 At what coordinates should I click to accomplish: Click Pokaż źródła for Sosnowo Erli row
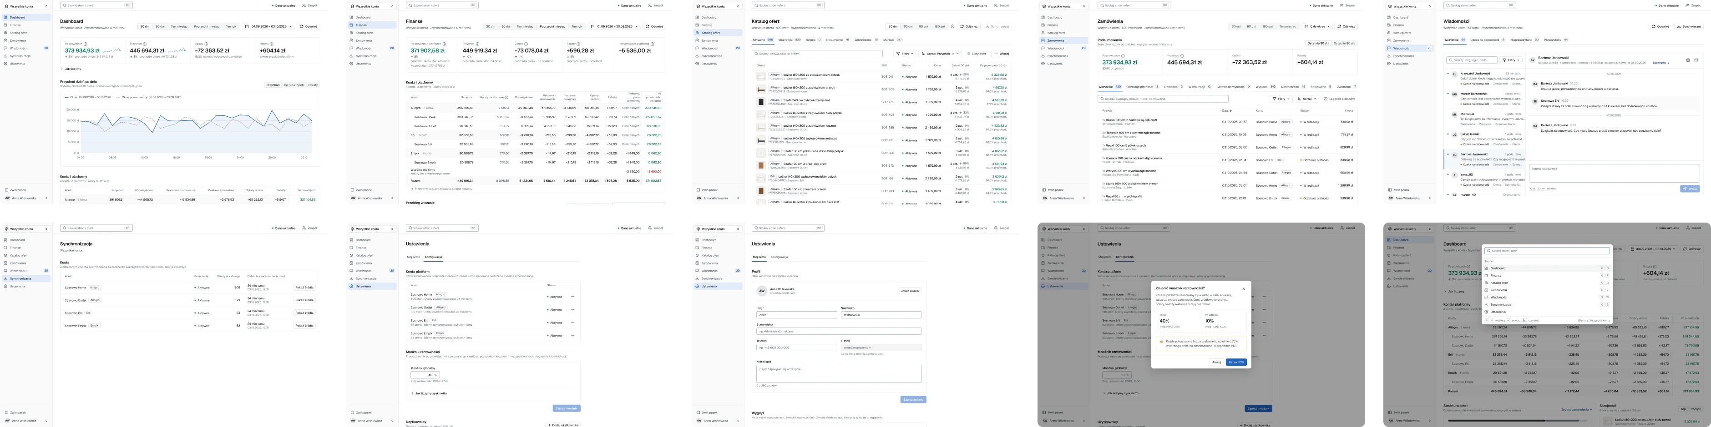304,313
